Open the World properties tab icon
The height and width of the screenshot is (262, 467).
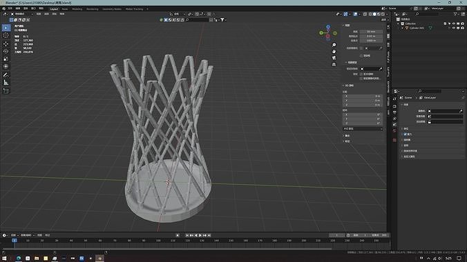click(394, 130)
